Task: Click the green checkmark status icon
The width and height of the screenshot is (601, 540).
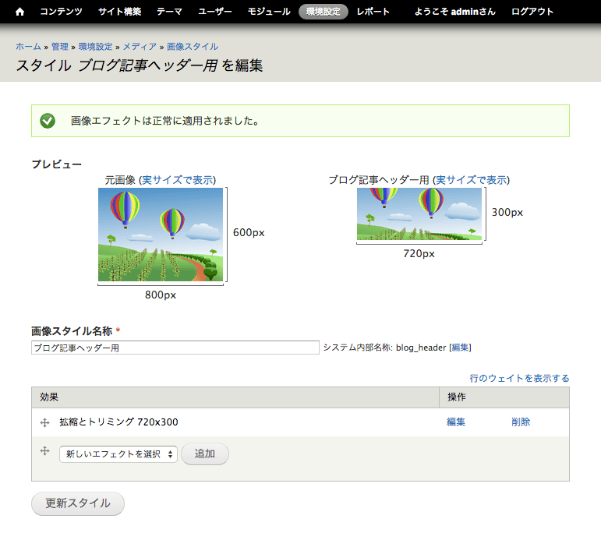Action: click(48, 121)
